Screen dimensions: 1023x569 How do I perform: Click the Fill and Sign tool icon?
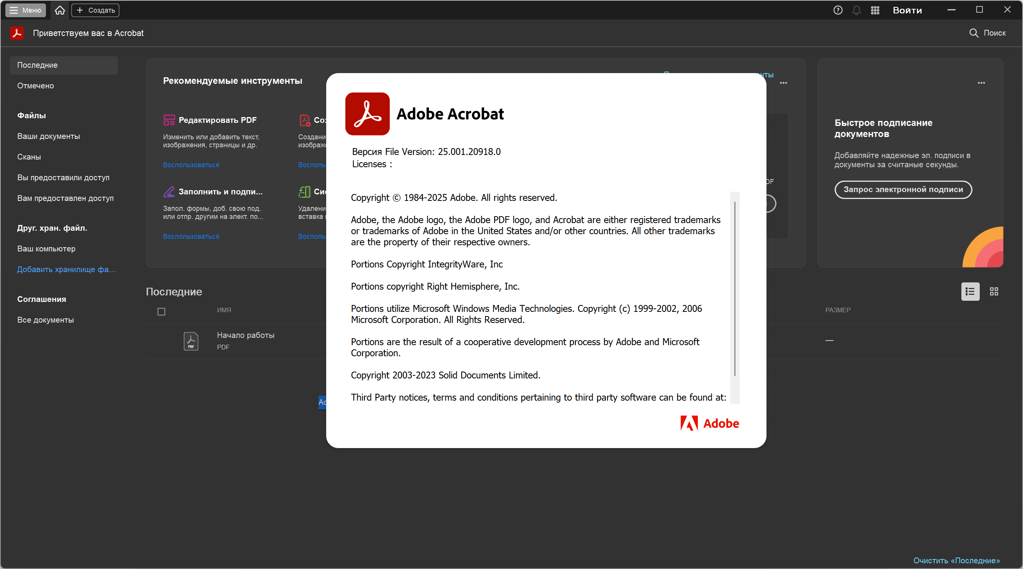coord(169,192)
